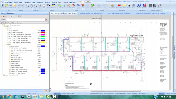Click the New job icon
The width and height of the screenshot is (176, 99).
point(3,5)
